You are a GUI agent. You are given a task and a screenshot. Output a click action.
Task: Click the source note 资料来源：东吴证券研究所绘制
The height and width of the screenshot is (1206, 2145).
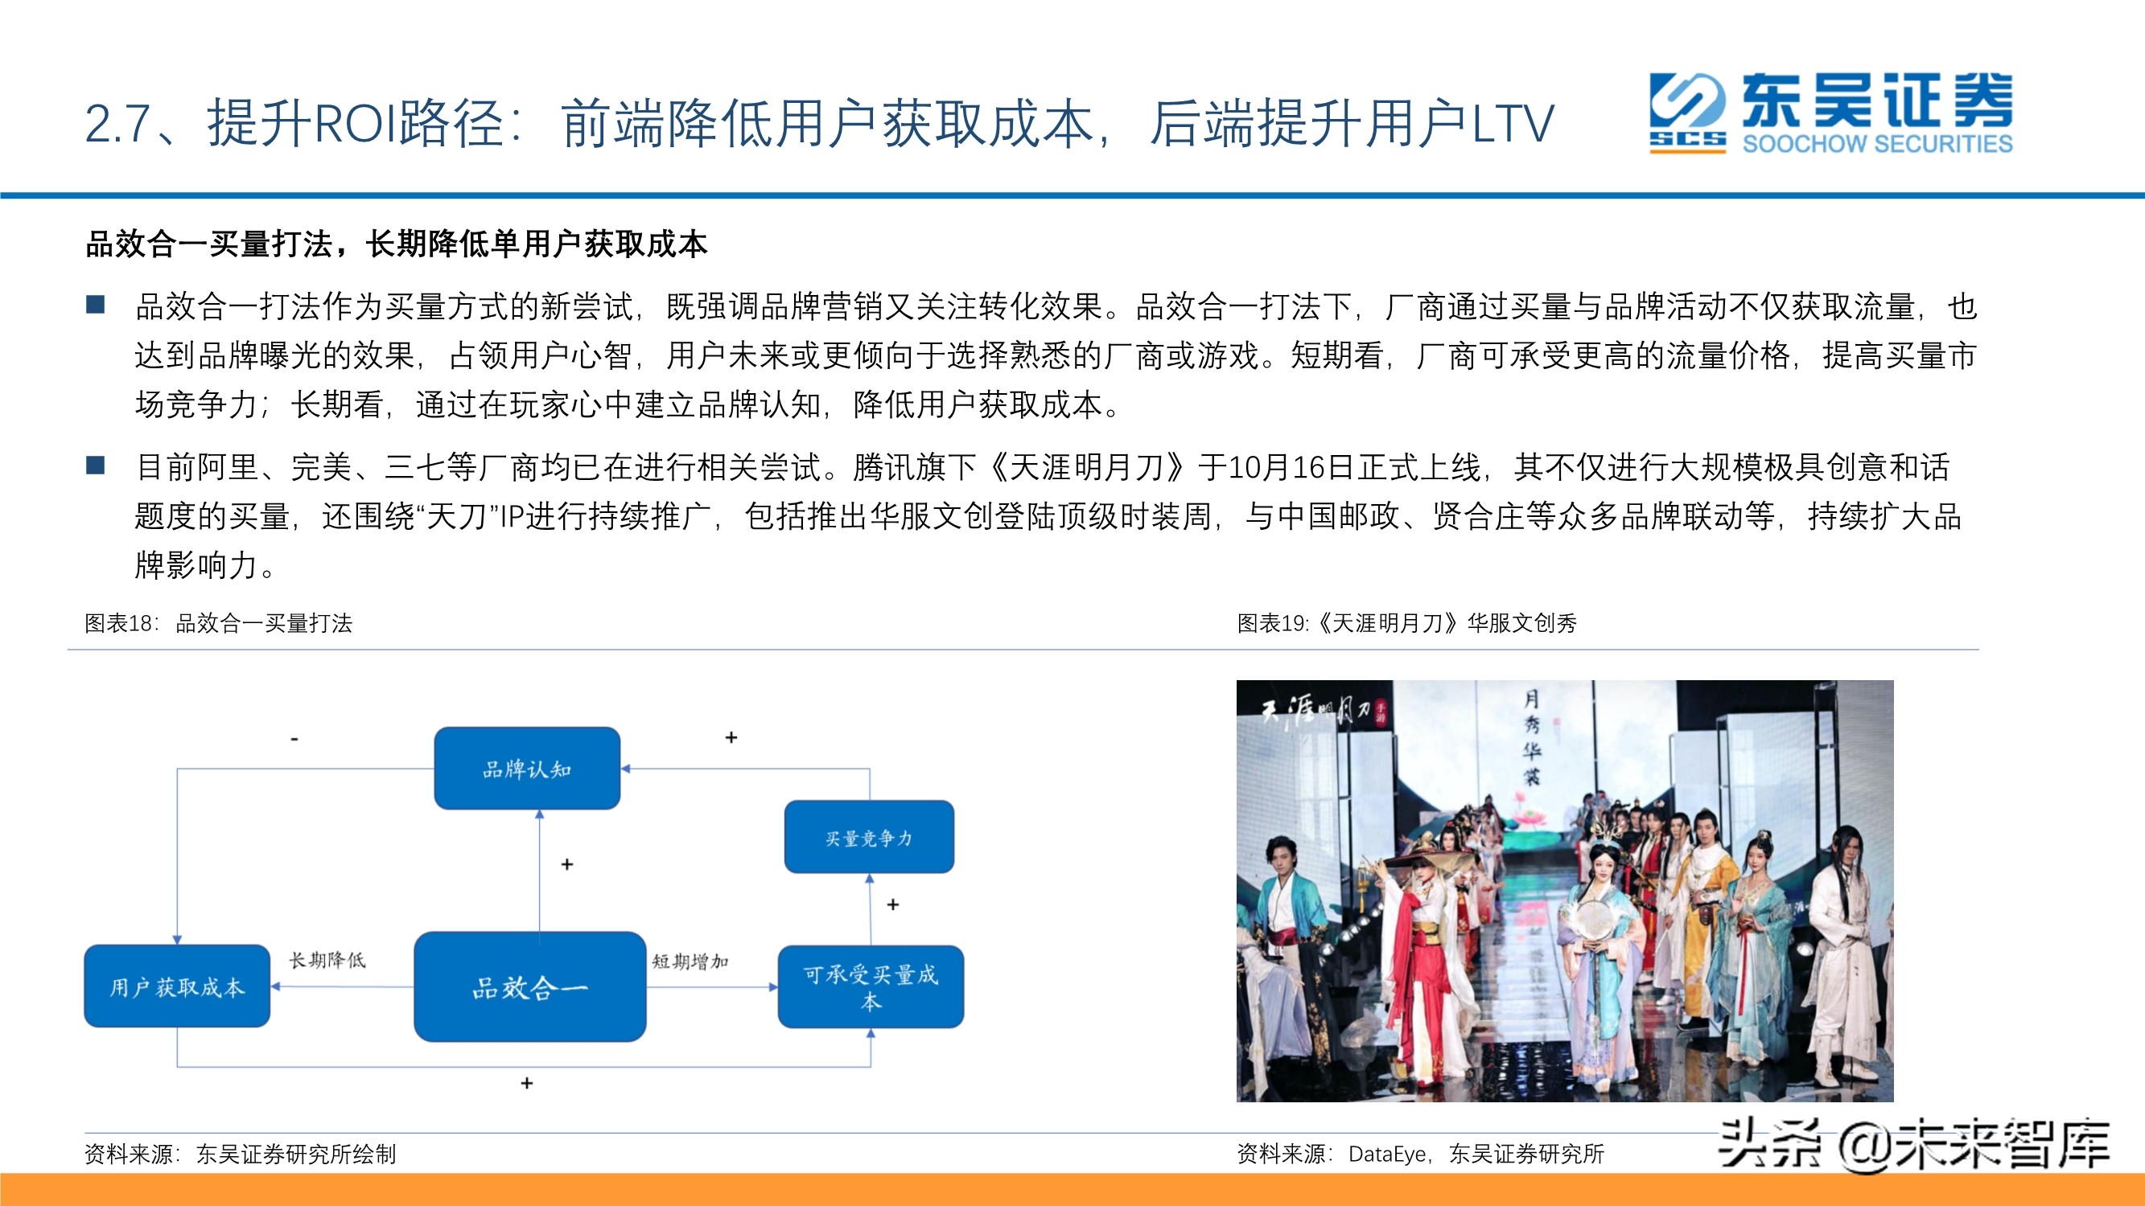click(x=240, y=1154)
